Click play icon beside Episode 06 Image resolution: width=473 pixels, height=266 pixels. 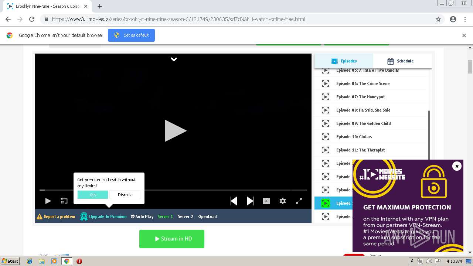click(x=325, y=83)
